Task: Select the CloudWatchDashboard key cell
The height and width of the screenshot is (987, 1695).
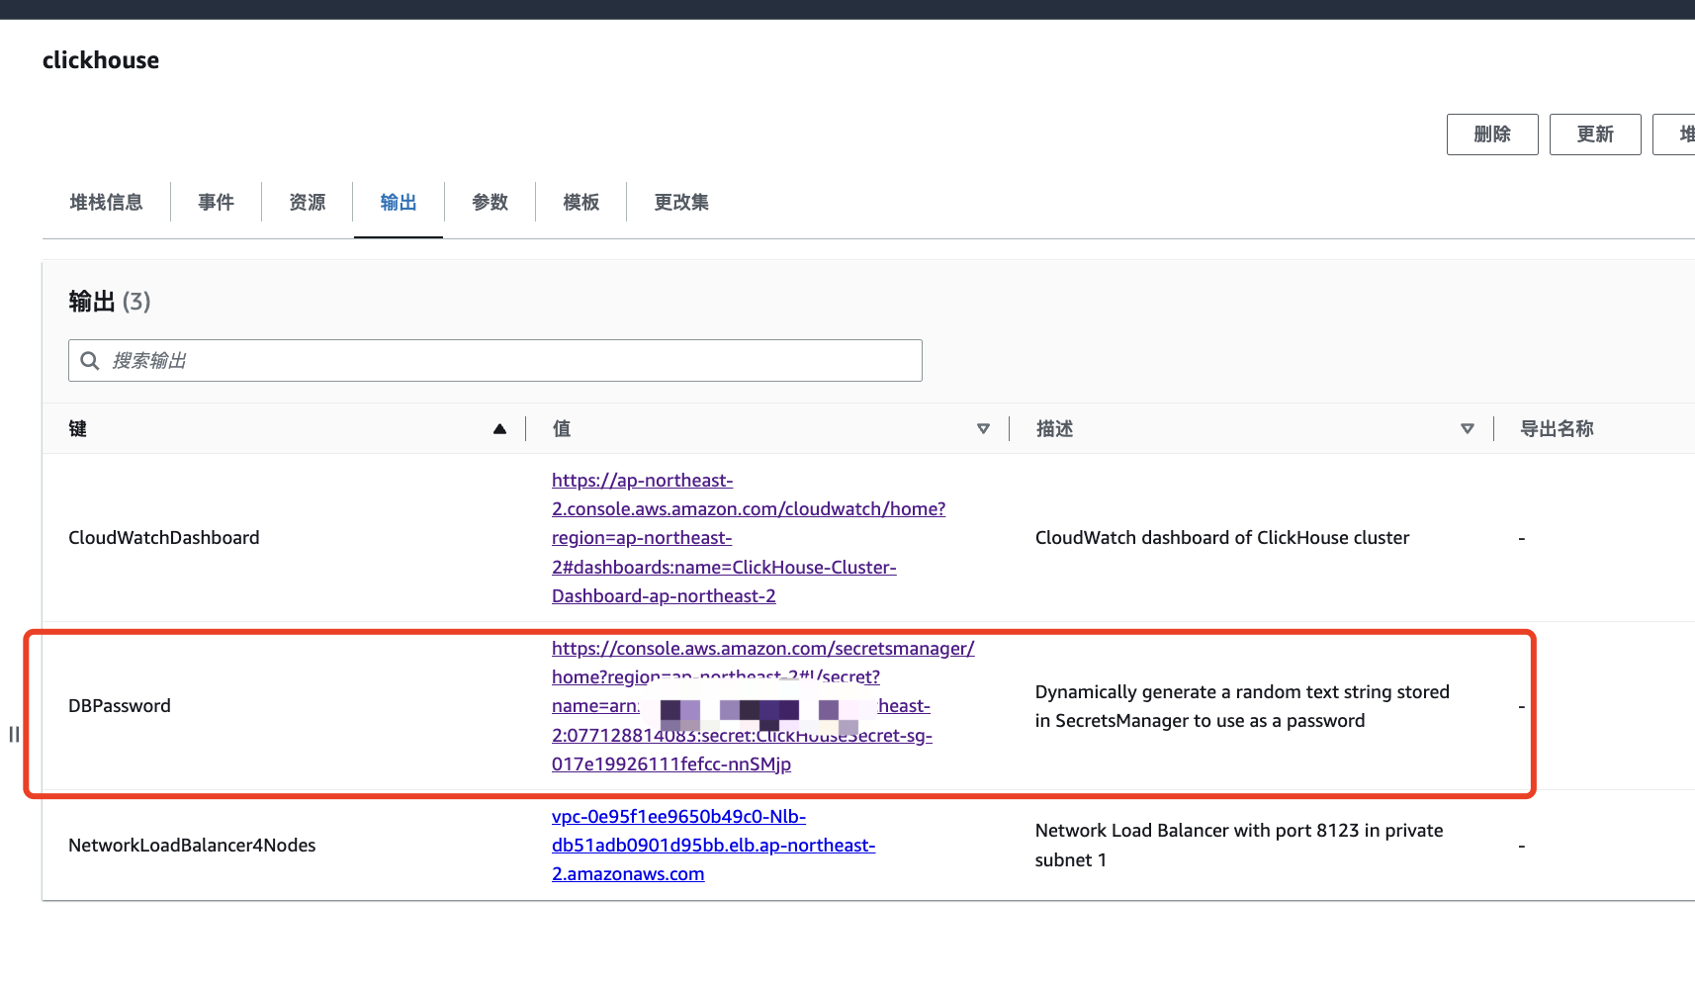Action: (x=164, y=538)
